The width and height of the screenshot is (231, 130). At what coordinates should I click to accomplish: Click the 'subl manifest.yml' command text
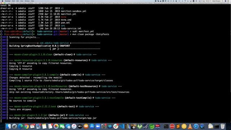point(83,31)
